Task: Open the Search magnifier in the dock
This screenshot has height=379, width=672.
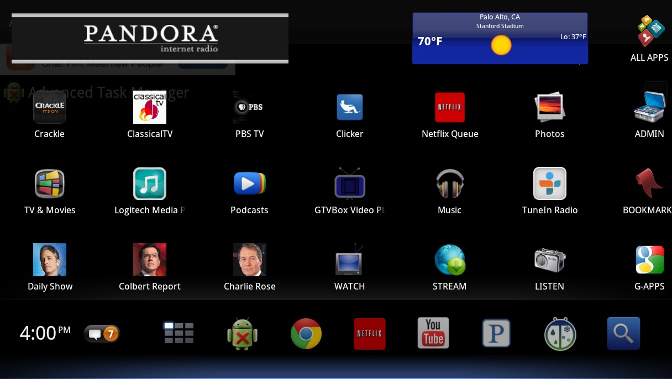Action: point(623,333)
